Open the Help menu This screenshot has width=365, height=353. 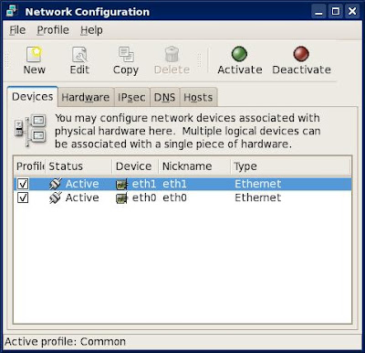tap(91, 30)
